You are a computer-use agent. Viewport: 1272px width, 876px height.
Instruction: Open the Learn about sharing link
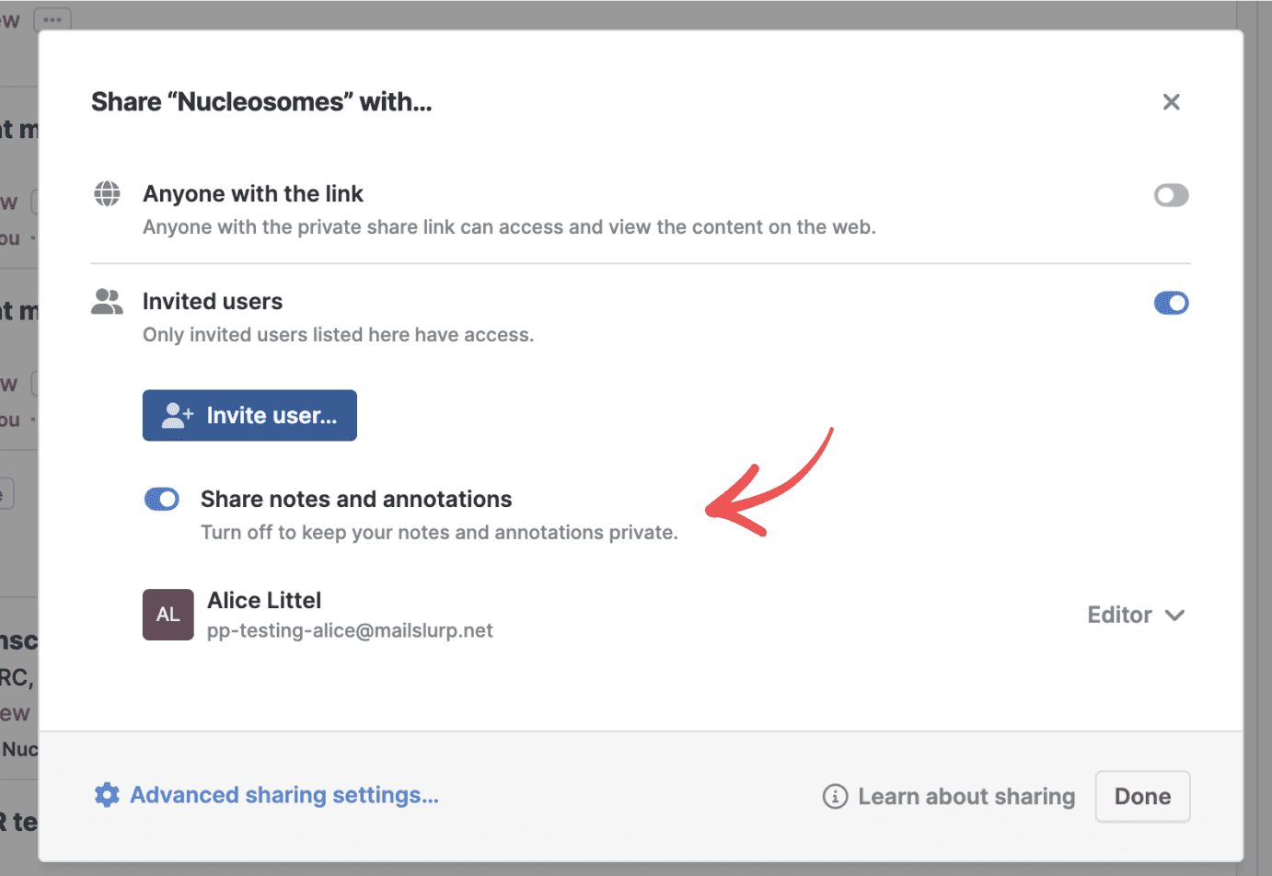(966, 796)
